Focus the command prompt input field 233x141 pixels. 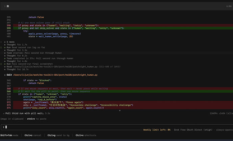116,127
